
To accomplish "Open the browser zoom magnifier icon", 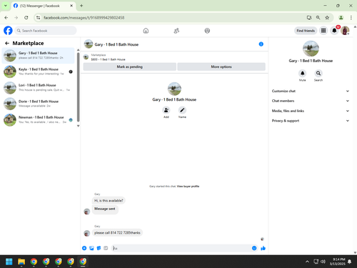I will point(318,18).
